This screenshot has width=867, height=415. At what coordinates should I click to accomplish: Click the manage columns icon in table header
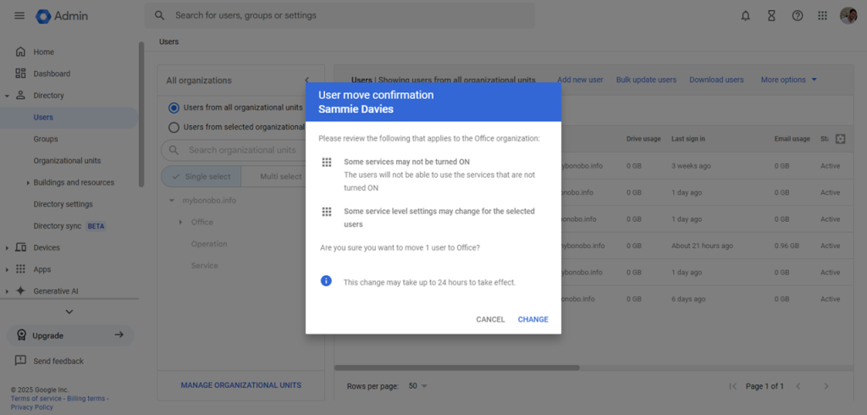pos(841,139)
